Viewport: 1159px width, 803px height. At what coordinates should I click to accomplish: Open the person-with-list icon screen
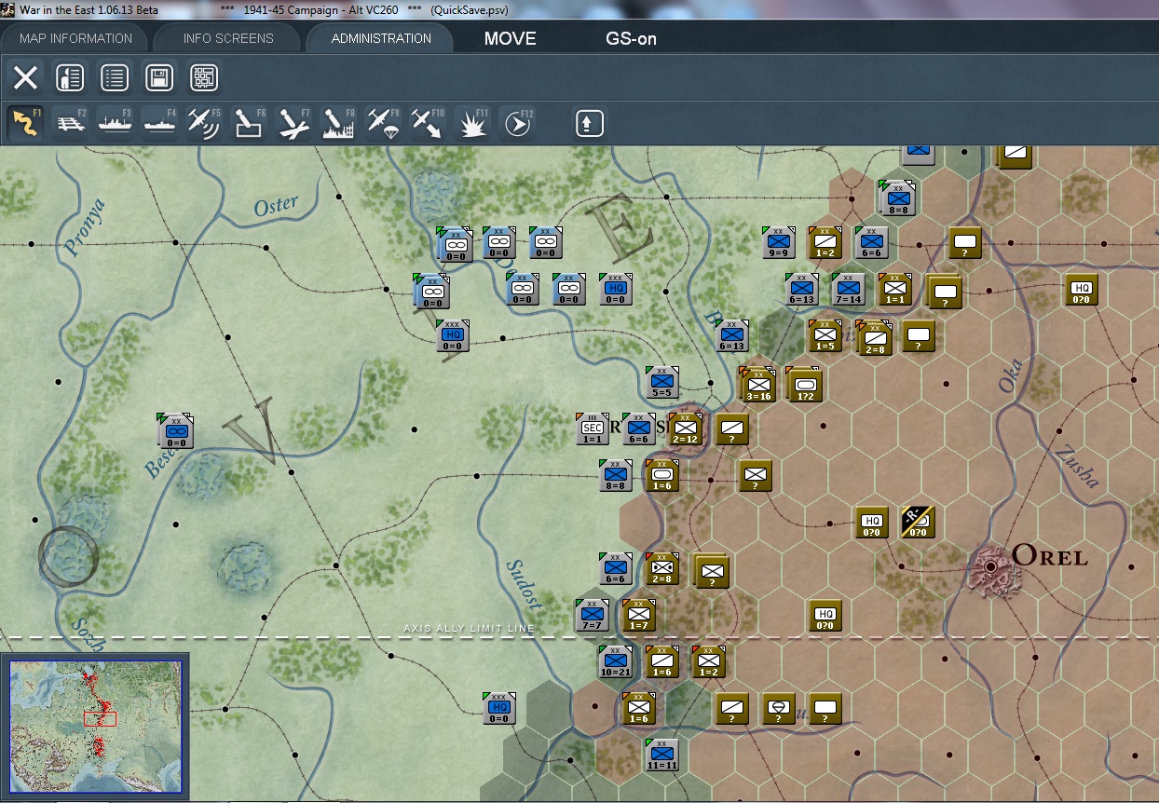[x=70, y=77]
